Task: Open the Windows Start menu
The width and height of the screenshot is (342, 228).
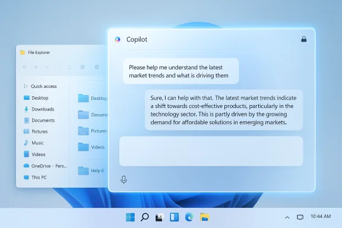Action: [x=130, y=217]
